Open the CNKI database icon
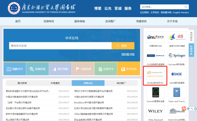The width and height of the screenshot is (197, 121). click(x=155, y=37)
